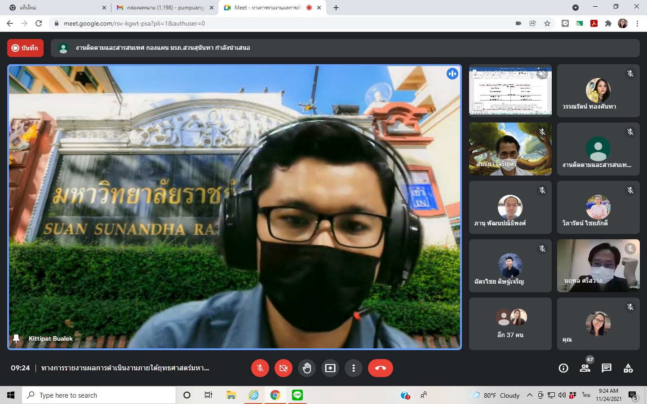Show the participants list
647x404 pixels.
click(x=585, y=368)
